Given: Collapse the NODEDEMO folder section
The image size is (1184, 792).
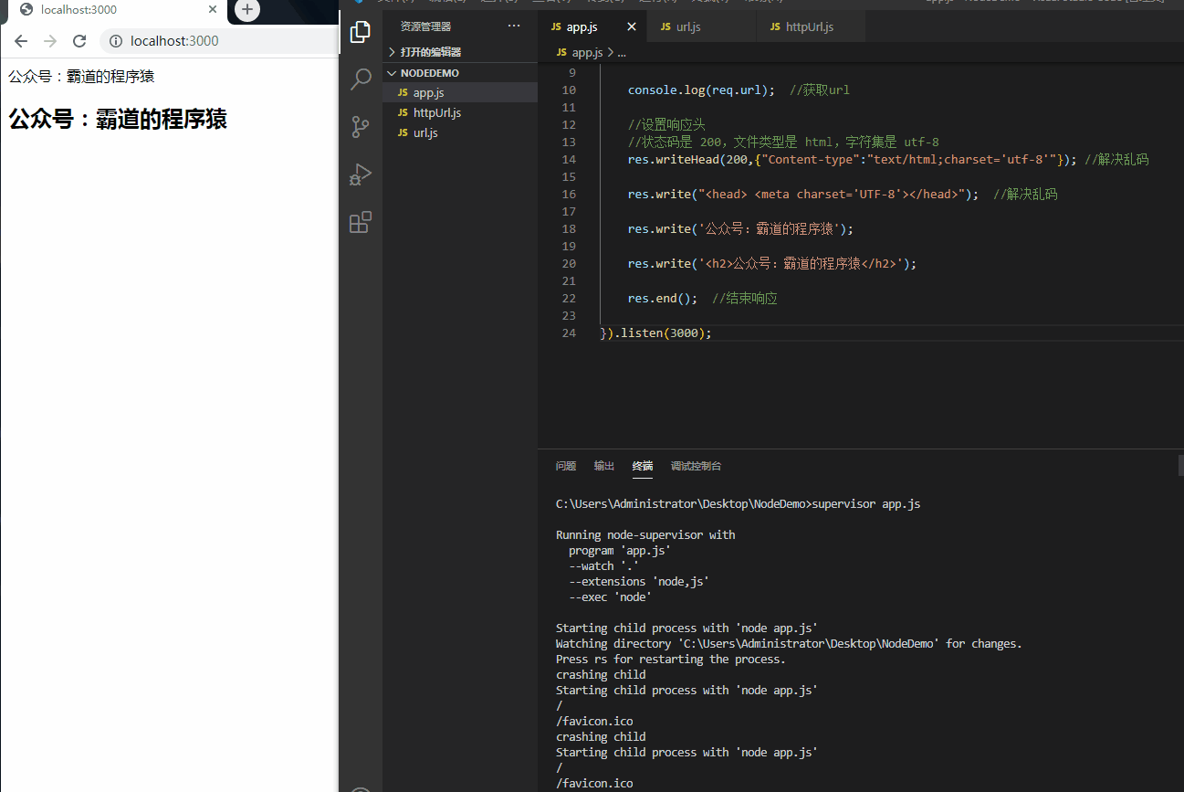Looking at the screenshot, I should (x=460, y=72).
